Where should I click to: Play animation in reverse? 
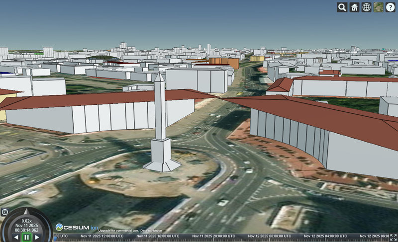(16, 238)
